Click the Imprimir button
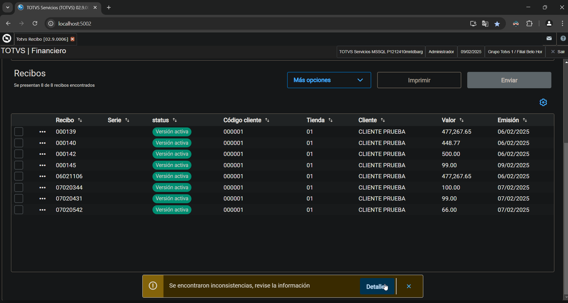568x303 pixels. (419, 80)
